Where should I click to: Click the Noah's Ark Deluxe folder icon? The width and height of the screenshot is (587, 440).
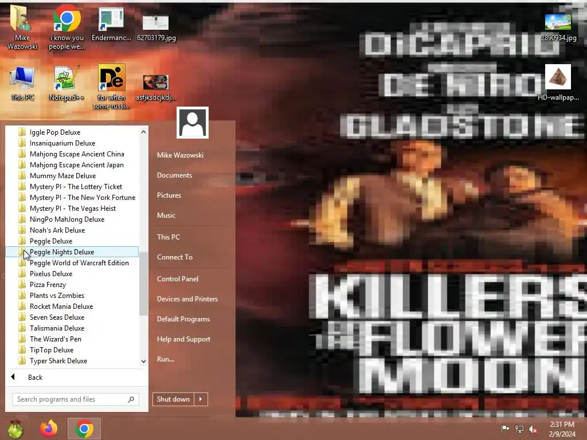(22, 230)
